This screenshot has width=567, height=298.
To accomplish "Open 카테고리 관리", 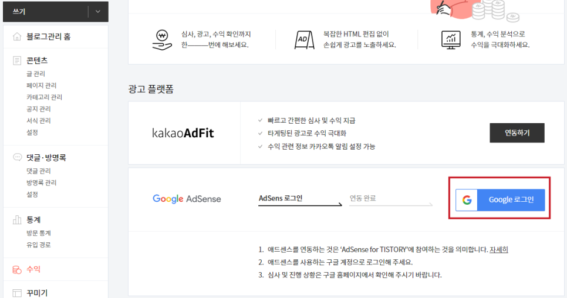I will [x=44, y=97].
